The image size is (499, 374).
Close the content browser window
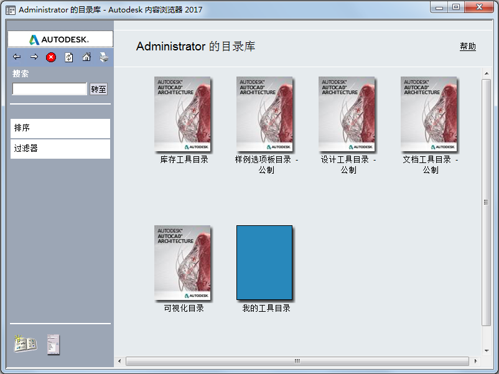(479, 7)
